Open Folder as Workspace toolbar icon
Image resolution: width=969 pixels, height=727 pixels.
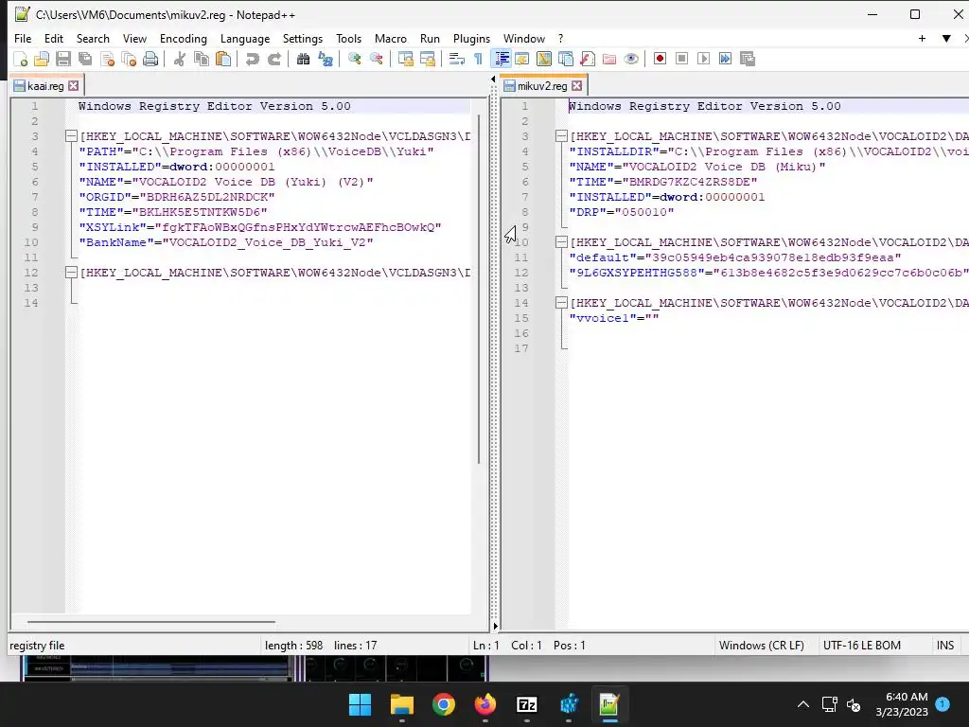click(609, 59)
